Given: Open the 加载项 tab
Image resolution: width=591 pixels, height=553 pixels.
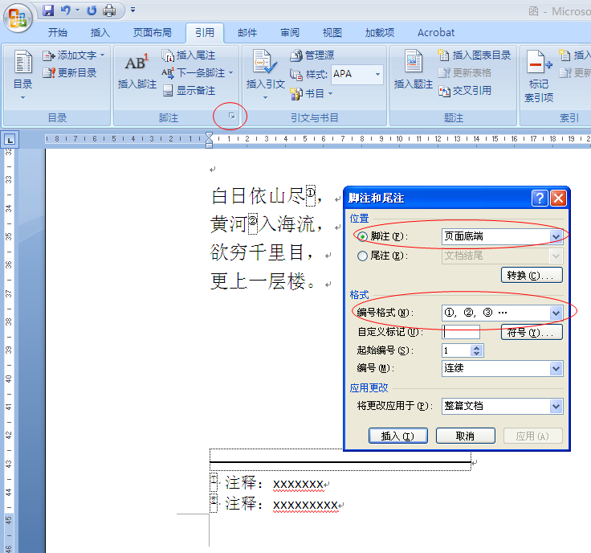Looking at the screenshot, I should click(380, 33).
